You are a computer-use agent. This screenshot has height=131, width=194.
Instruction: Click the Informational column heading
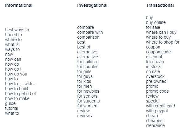point(19,5)
